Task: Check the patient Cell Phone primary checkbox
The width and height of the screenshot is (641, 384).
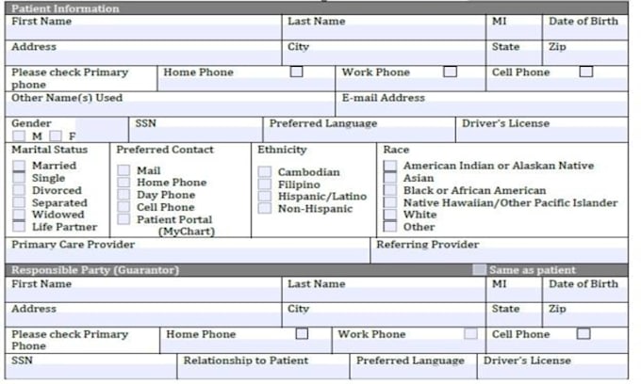Action: click(586, 72)
